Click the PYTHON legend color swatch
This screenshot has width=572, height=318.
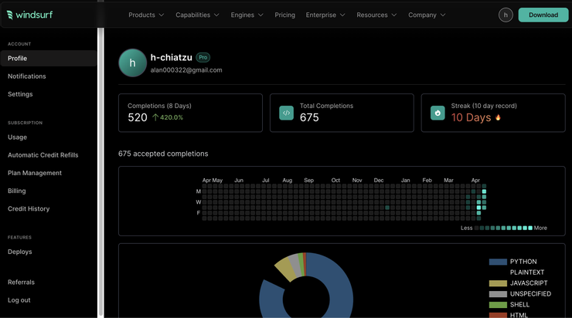tap(498, 262)
